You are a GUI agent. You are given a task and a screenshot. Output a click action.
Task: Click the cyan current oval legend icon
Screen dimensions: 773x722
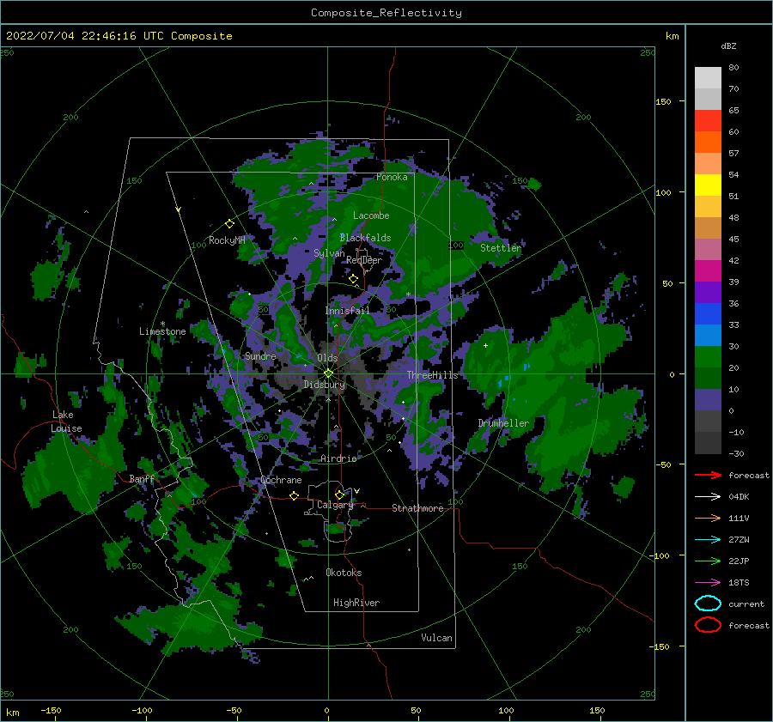(x=708, y=604)
